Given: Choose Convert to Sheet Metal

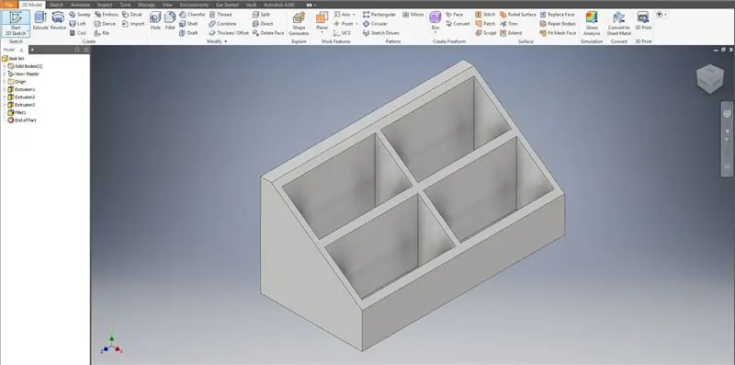Looking at the screenshot, I should [619, 24].
